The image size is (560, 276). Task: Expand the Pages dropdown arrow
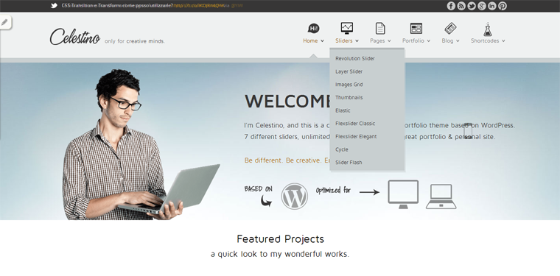(x=389, y=41)
